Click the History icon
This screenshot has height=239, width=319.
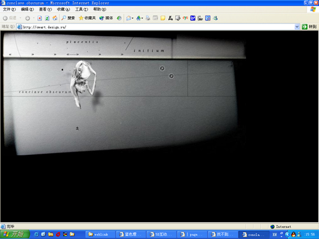(x=119, y=18)
